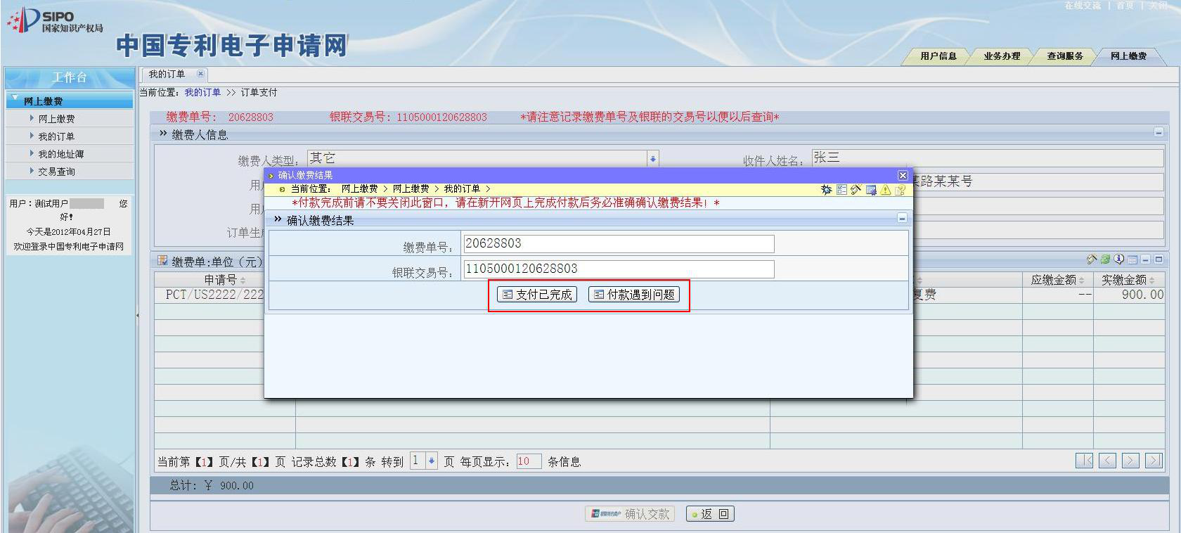Click the checklist icon in the dialog toolbar

(841, 190)
